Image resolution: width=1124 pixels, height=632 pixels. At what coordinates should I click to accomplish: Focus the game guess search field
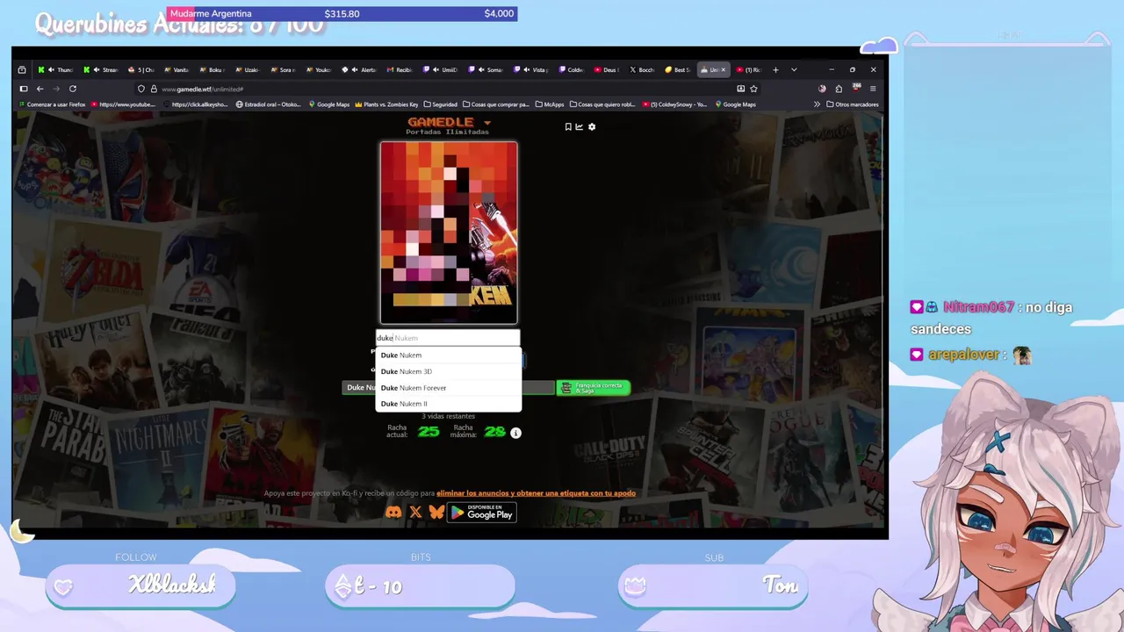(448, 338)
